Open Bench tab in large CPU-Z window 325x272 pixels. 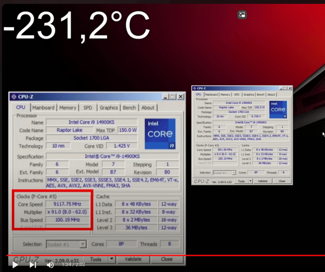click(129, 108)
